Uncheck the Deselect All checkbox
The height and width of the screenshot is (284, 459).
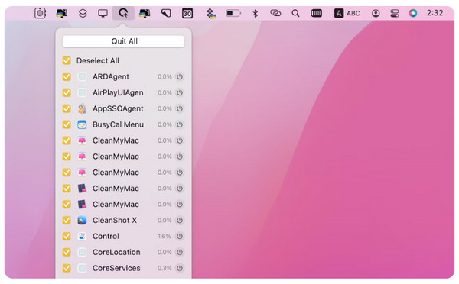[67, 60]
